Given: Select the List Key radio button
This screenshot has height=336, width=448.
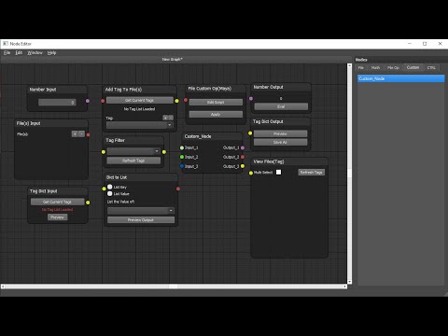Looking at the screenshot, I should [x=110, y=187].
